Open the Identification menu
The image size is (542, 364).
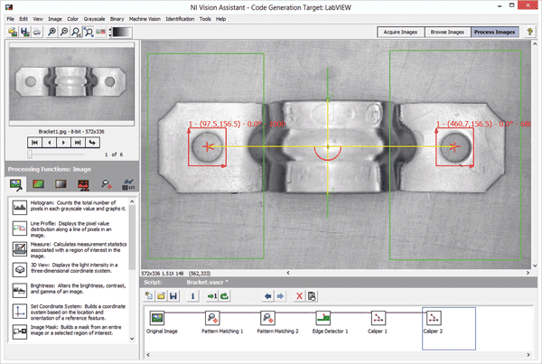(x=180, y=19)
